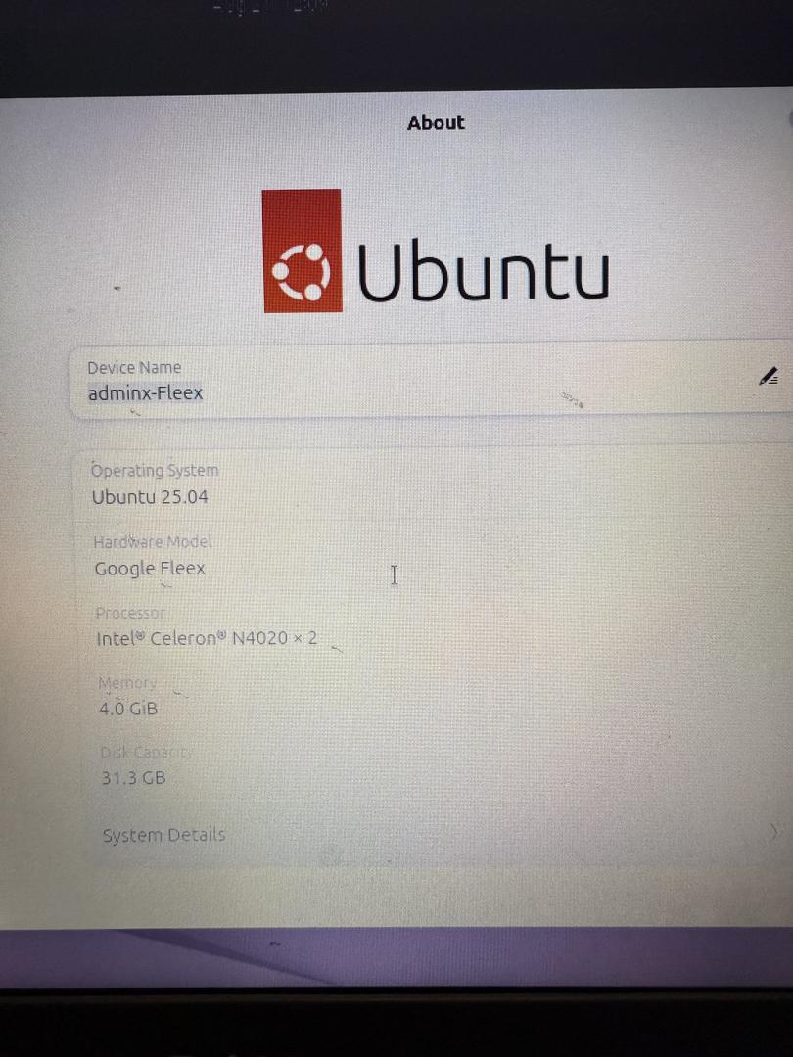Image resolution: width=793 pixels, height=1057 pixels.
Task: Click the orange Ubuntu logo square
Action: click(302, 251)
